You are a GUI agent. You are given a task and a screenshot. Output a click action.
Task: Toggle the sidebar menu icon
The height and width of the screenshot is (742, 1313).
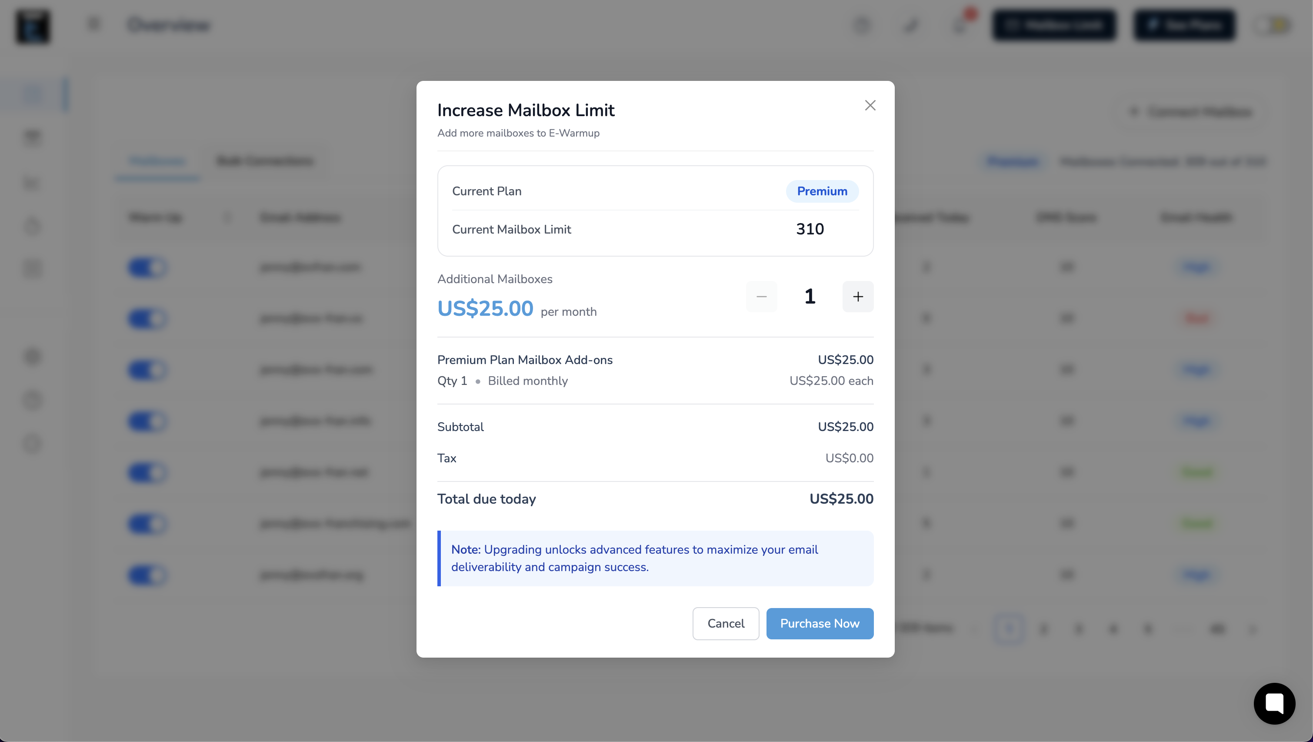point(94,24)
